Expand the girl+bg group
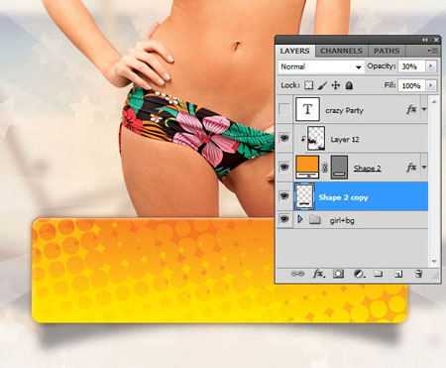 pos(300,219)
